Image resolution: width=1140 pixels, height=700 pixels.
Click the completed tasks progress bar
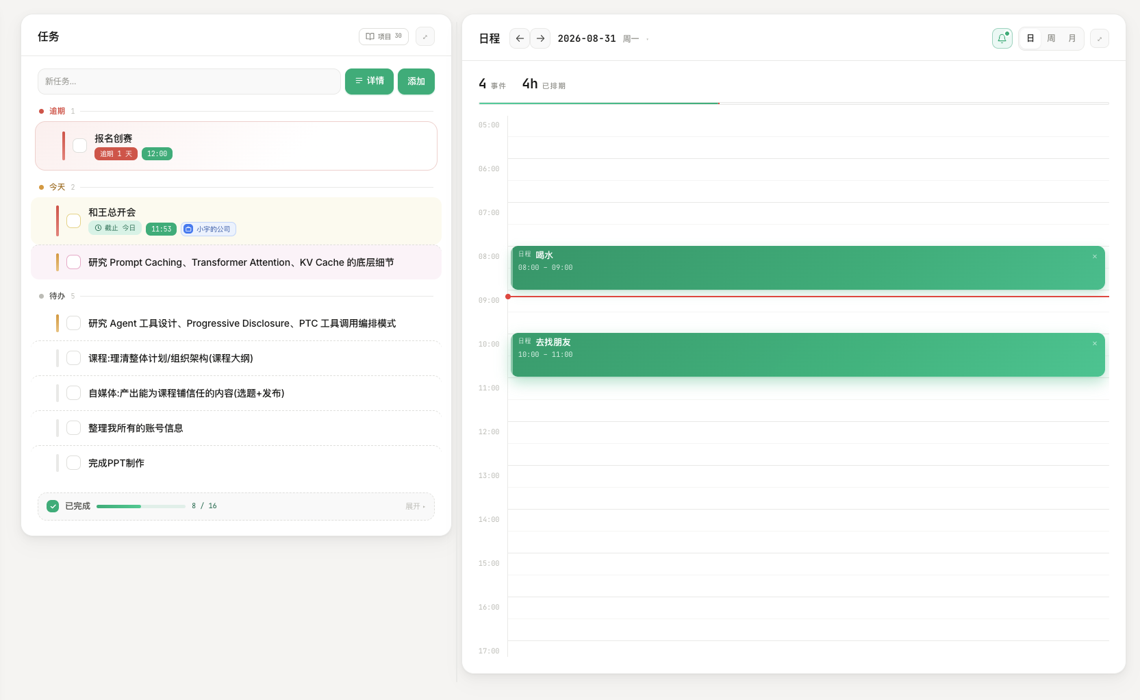(x=141, y=506)
